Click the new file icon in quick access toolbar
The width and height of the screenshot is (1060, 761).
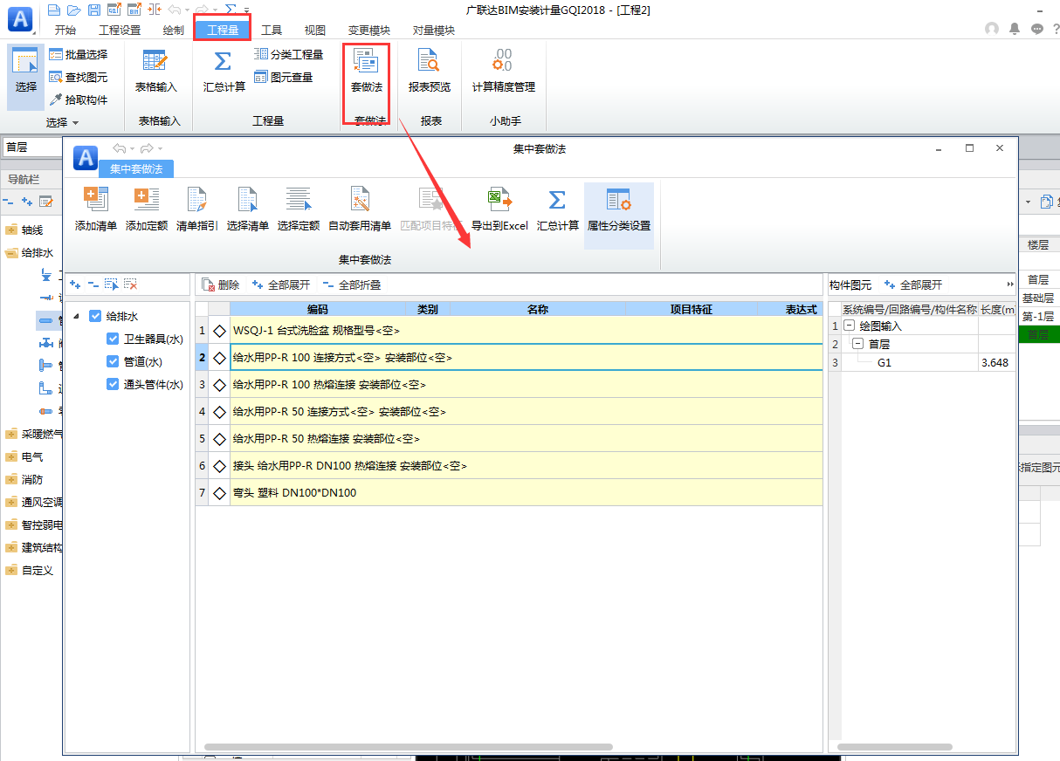[x=55, y=10]
